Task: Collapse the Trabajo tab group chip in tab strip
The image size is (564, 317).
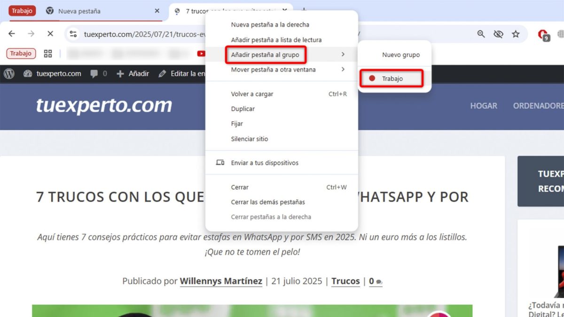Action: tap(22, 11)
